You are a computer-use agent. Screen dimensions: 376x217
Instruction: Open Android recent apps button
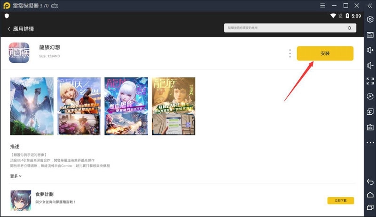click(x=370, y=207)
